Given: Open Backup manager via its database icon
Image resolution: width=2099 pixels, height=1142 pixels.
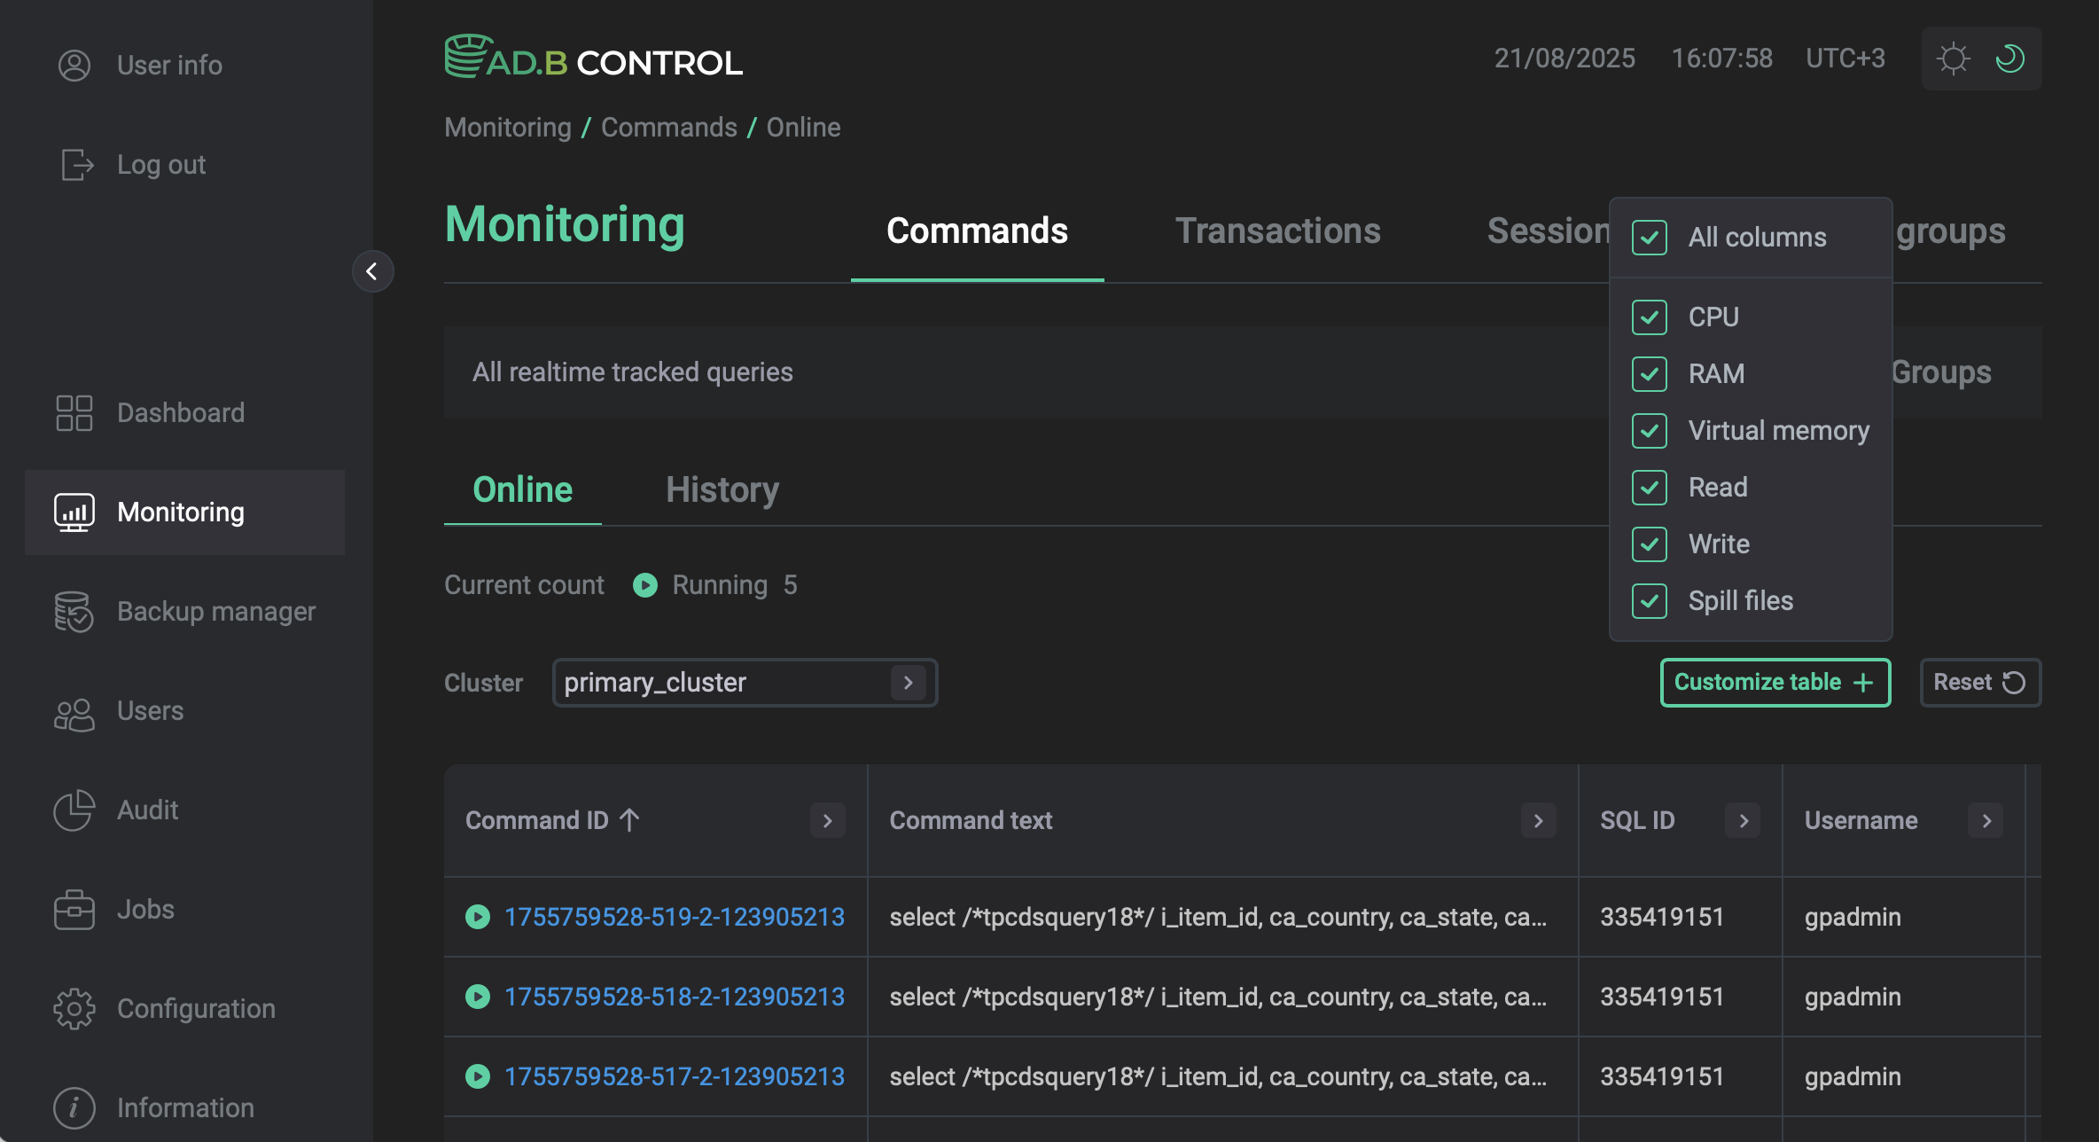Looking at the screenshot, I should [74, 612].
